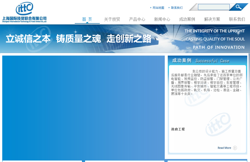The width and height of the screenshot is (250, 162).
Task: Choose 联系我们 in the main navigation bar
Action: (x=237, y=19)
